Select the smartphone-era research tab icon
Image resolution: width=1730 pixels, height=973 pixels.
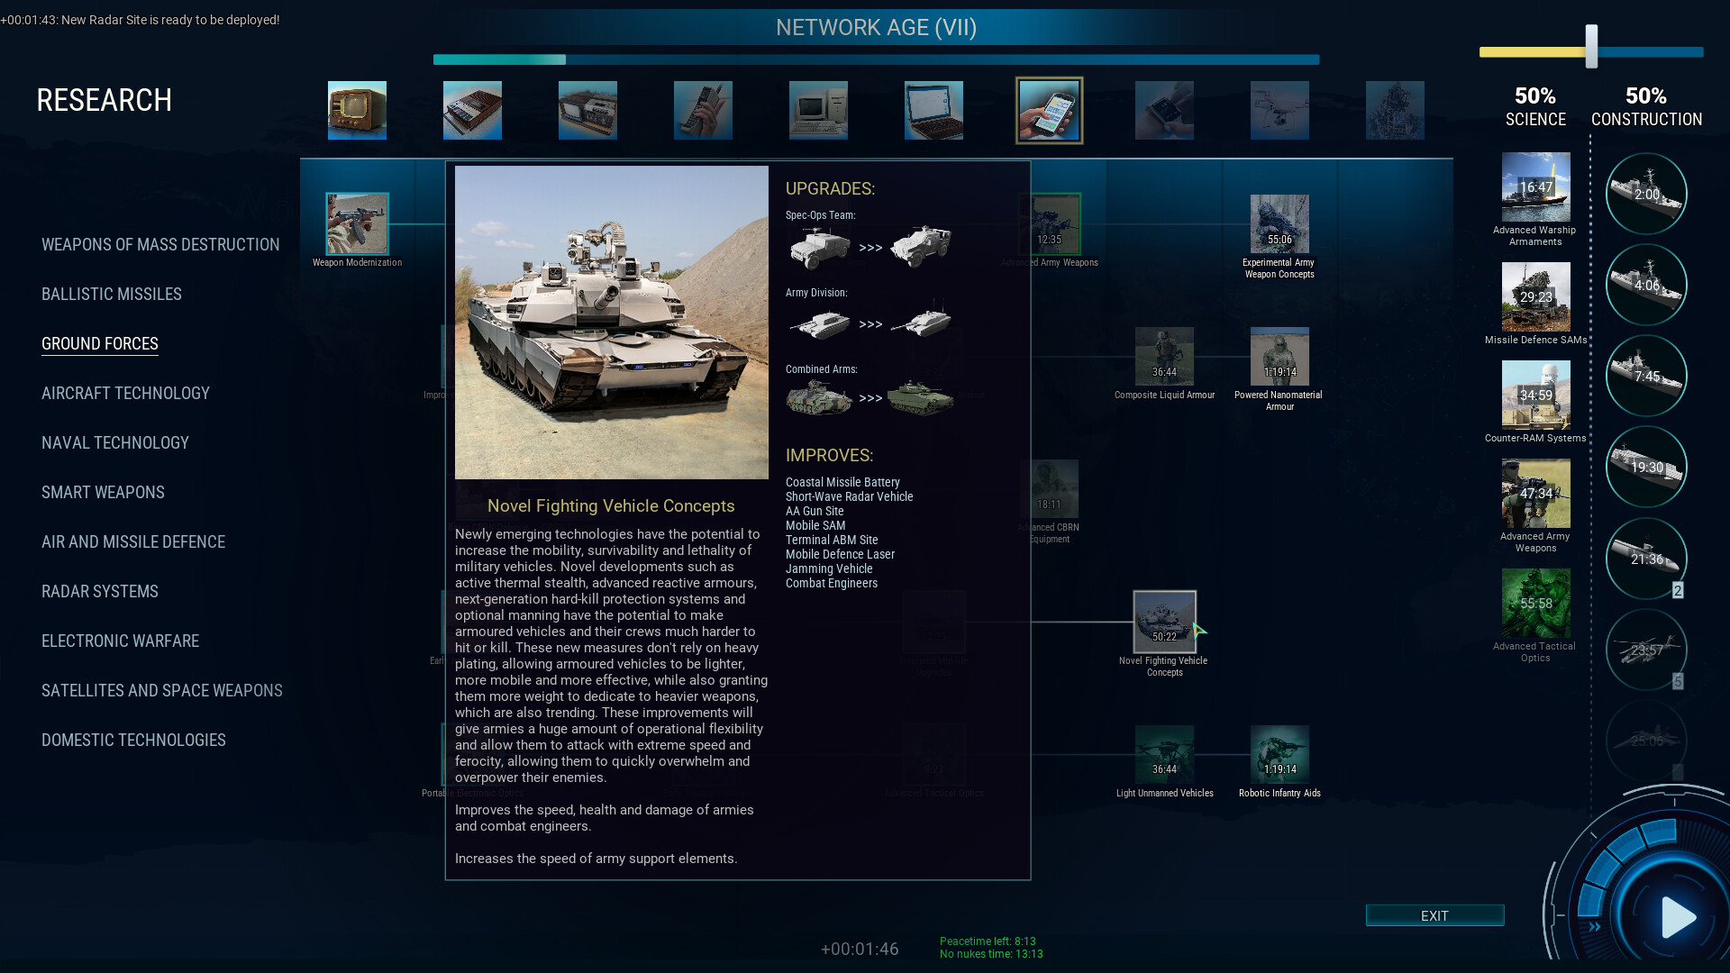pos(1049,109)
